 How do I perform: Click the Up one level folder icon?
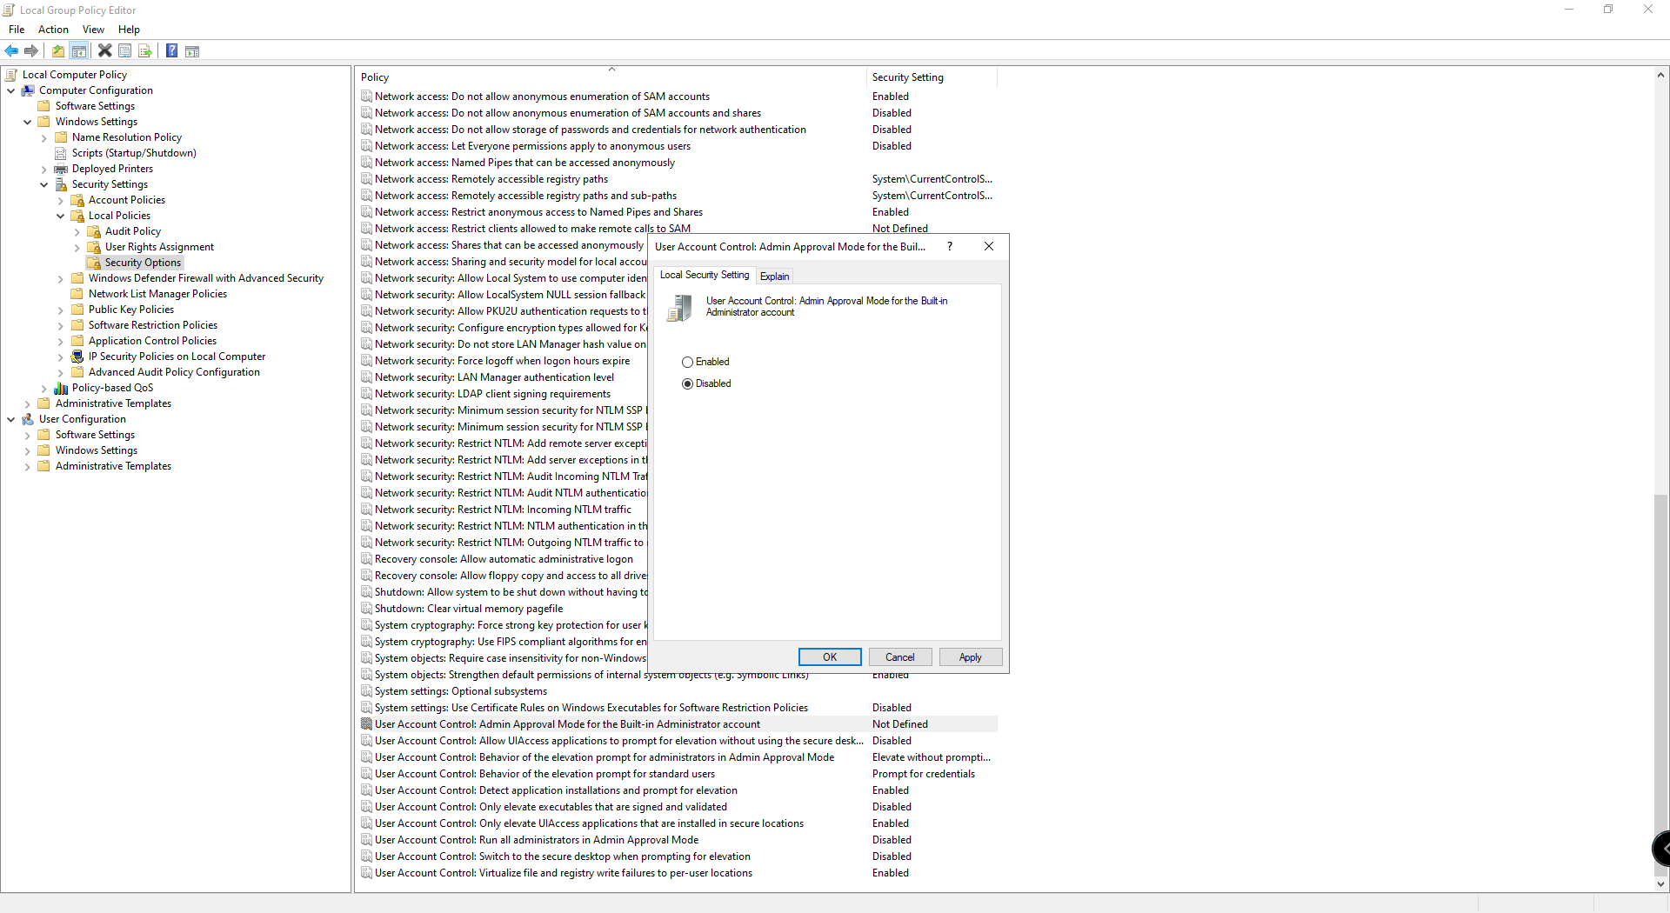58,51
